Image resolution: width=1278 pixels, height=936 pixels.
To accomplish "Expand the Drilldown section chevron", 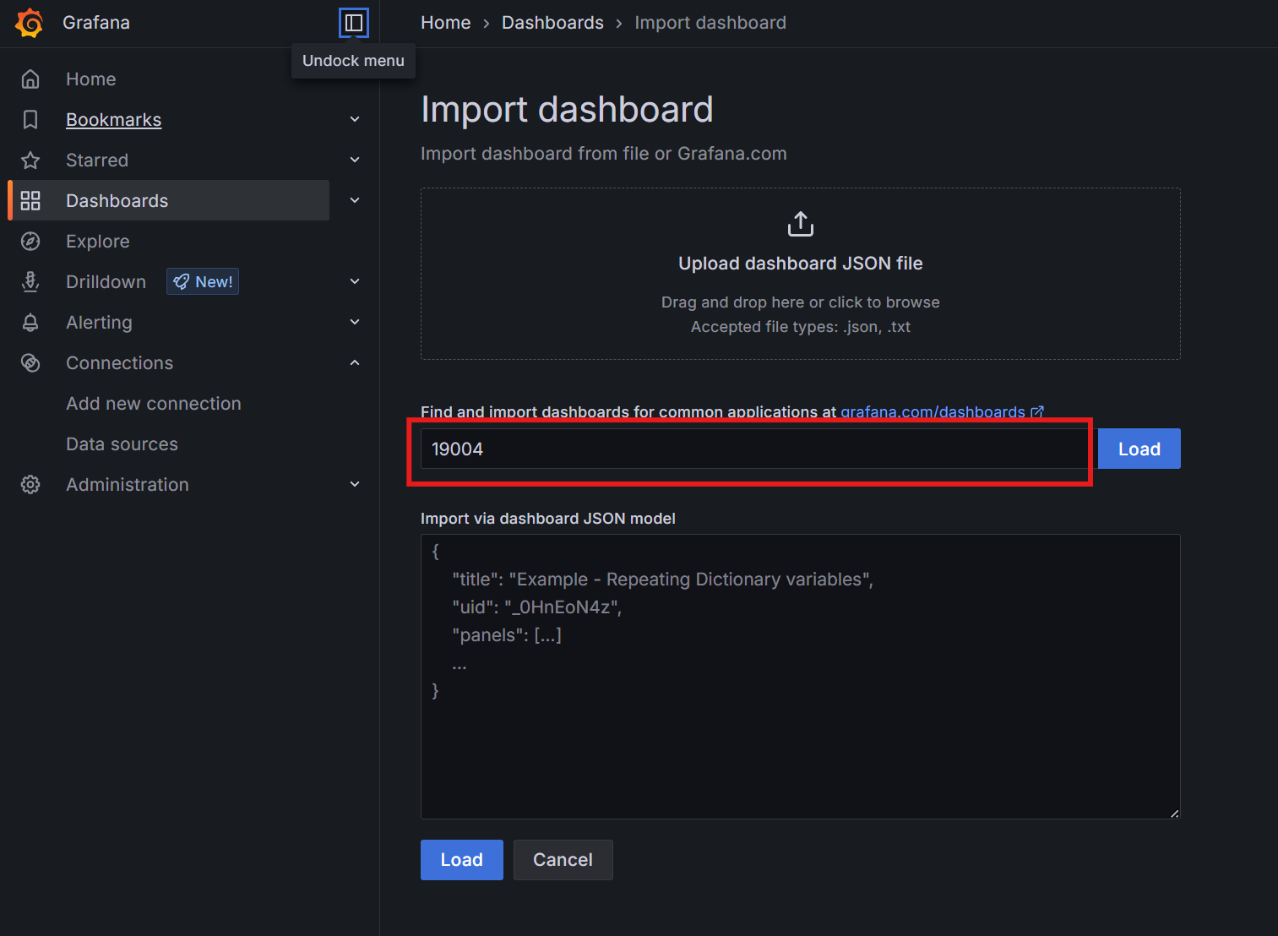I will (x=355, y=282).
